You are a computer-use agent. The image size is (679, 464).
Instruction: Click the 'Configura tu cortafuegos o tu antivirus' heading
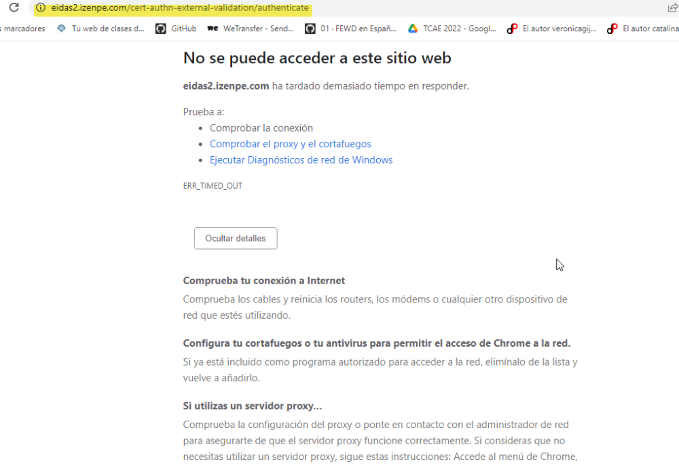tap(377, 343)
